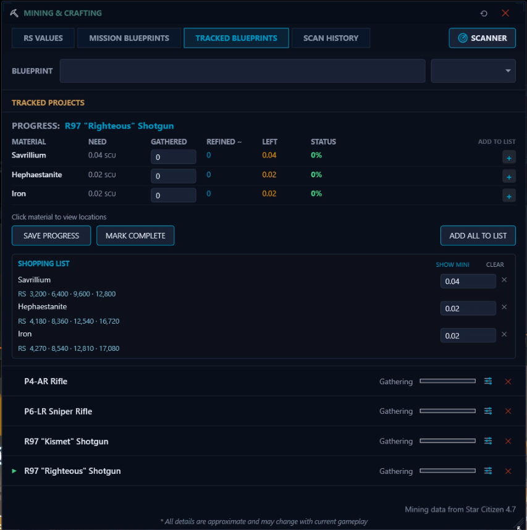
Task: Click P6-LR Sniper Rifle progress bar
Action: tap(447, 411)
